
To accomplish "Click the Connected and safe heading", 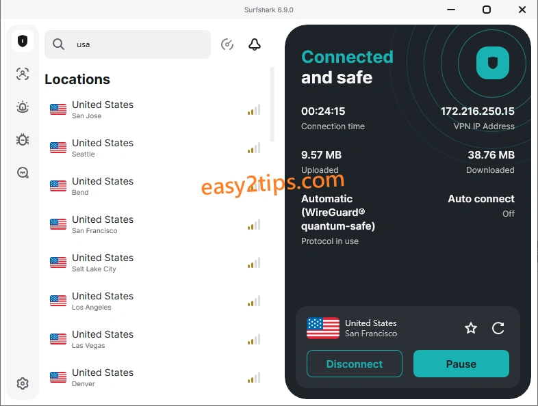I will click(347, 67).
